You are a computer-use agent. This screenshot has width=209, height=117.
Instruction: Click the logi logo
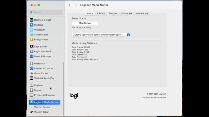(x=74, y=96)
